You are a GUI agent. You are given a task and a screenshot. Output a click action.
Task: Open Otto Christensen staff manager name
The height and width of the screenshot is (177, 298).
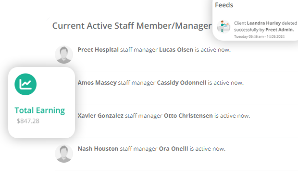tap(188, 116)
